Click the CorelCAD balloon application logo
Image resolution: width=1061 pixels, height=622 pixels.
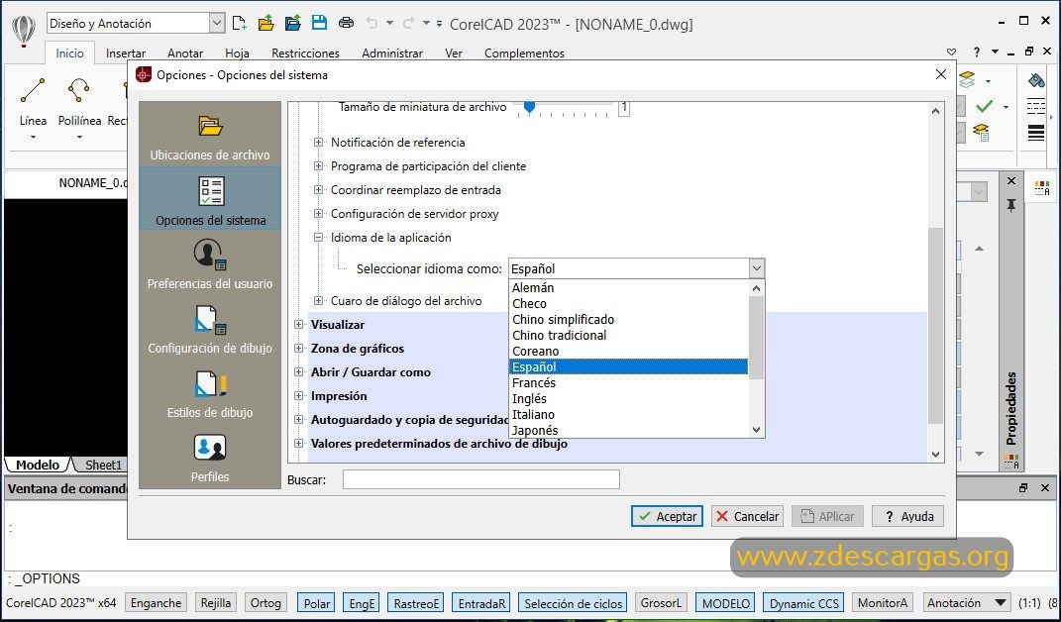(23, 31)
